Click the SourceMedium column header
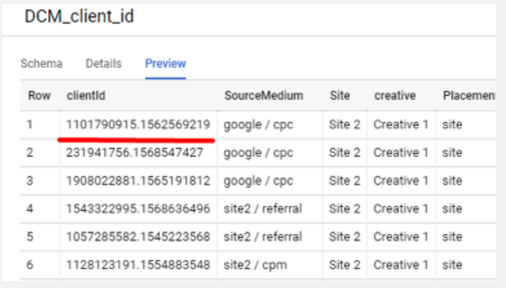Viewport: 506px width, 288px height. click(264, 96)
